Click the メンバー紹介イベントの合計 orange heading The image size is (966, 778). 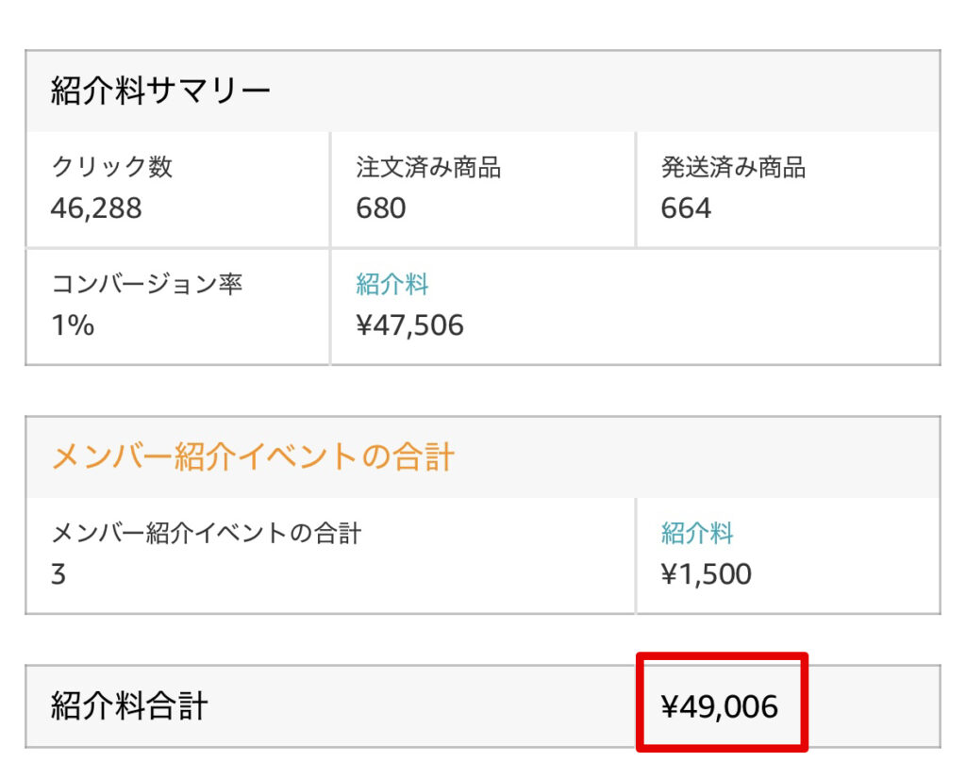pyautogui.click(x=253, y=457)
